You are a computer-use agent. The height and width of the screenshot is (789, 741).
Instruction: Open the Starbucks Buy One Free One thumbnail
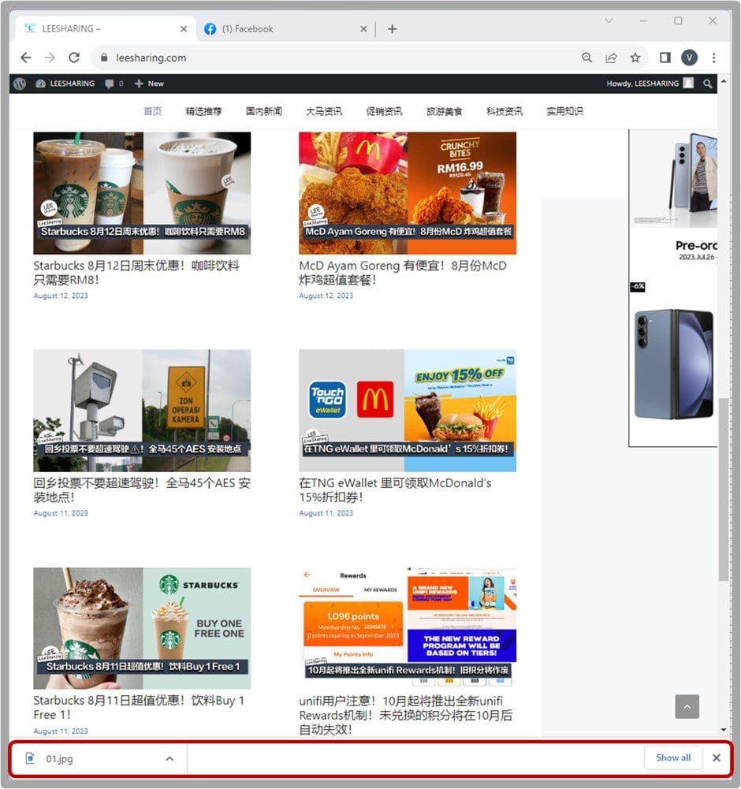(142, 628)
